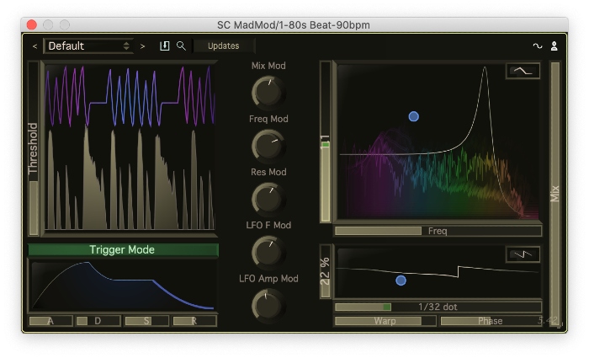The image size is (589, 358).
Task: Click the preset search magnifier icon
Action: pos(181,46)
